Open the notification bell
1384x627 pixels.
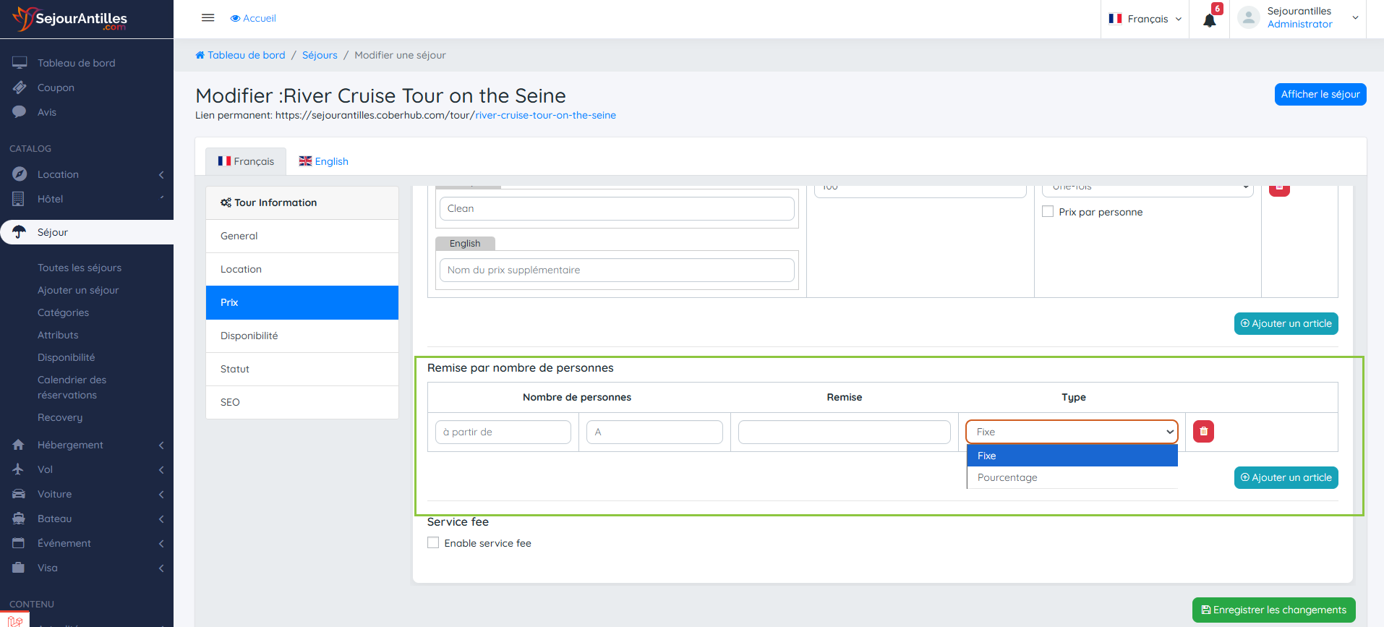coord(1209,20)
